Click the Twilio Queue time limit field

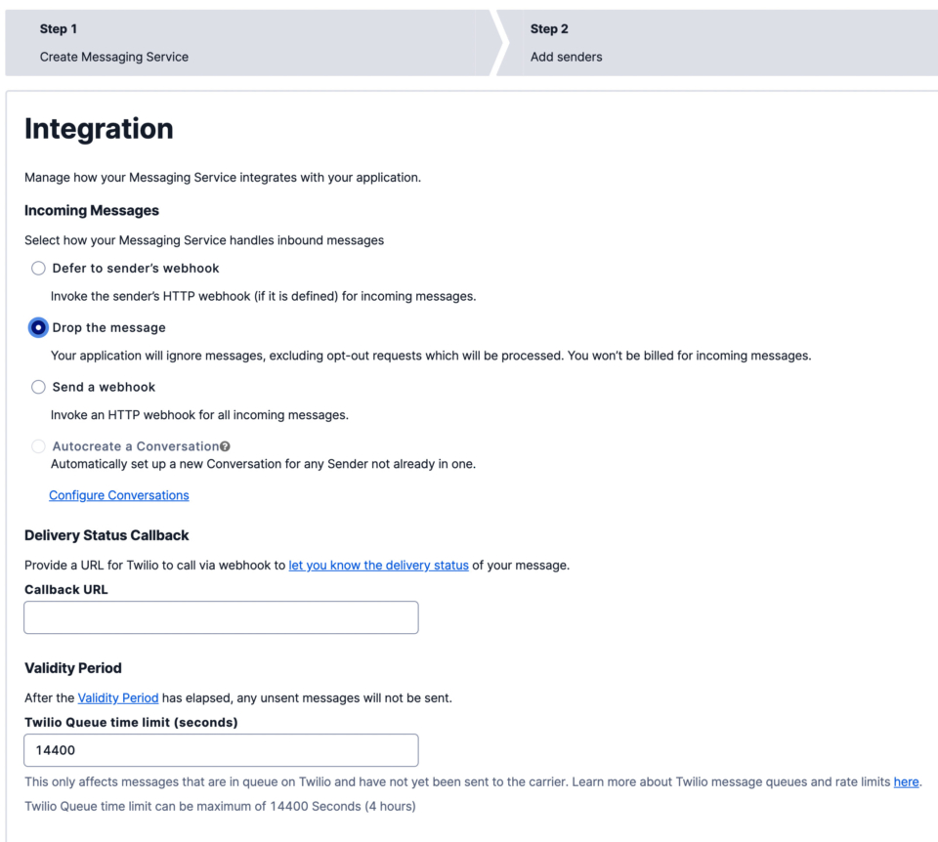pyautogui.click(x=220, y=750)
